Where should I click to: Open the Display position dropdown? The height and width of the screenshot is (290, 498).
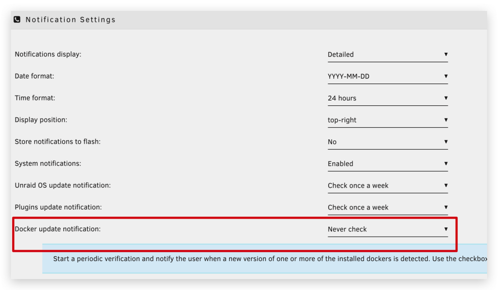coord(388,120)
